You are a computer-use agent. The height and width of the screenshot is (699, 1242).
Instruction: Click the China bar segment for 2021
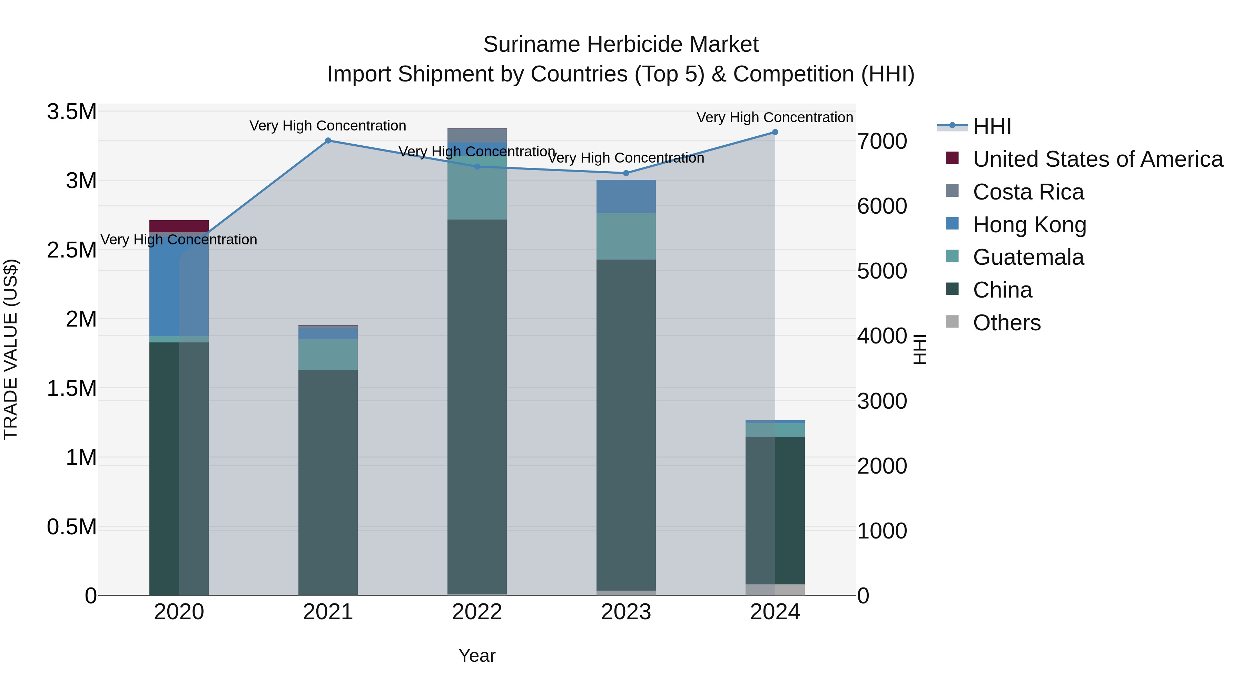328,483
